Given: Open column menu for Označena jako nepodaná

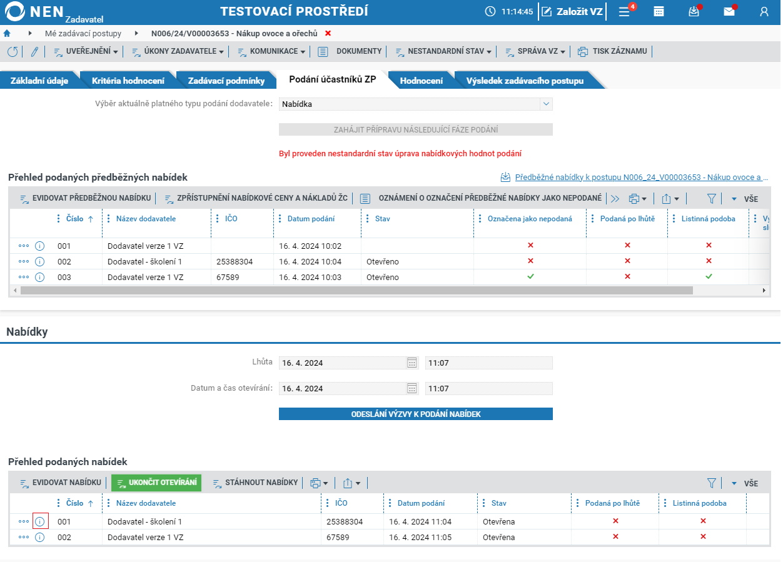Looking at the screenshot, I should 480,219.
